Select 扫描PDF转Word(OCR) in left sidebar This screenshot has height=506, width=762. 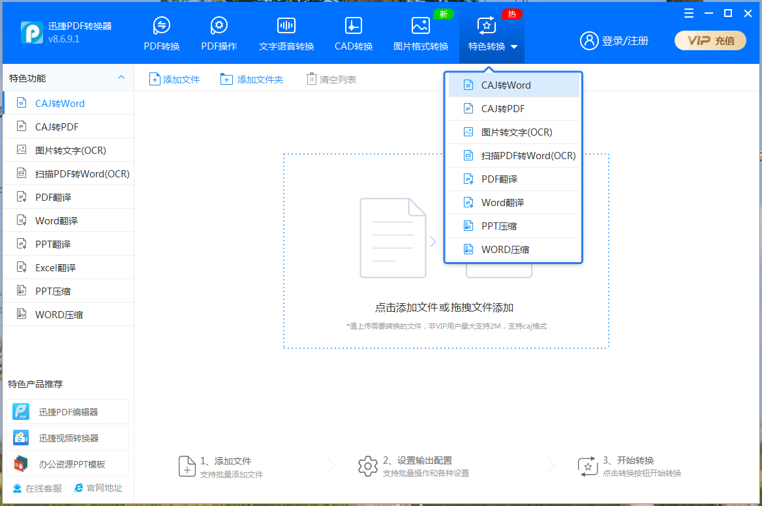point(69,173)
